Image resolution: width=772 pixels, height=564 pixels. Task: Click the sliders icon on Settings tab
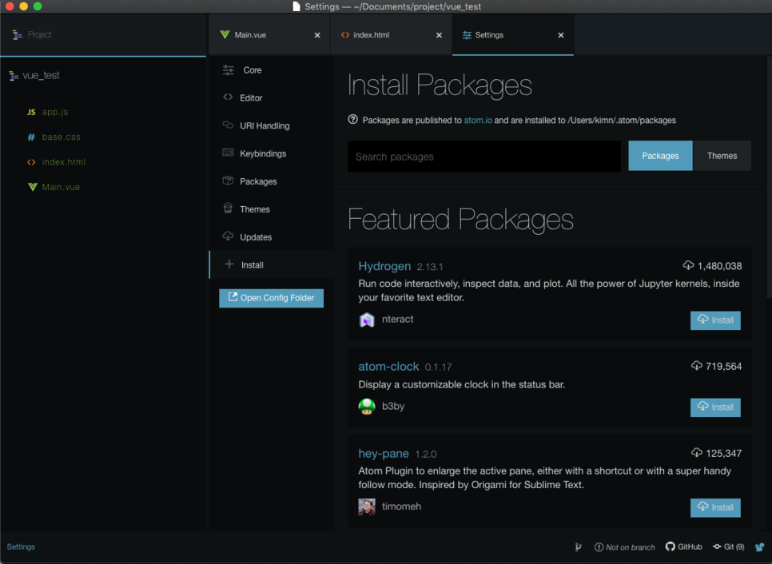click(467, 35)
